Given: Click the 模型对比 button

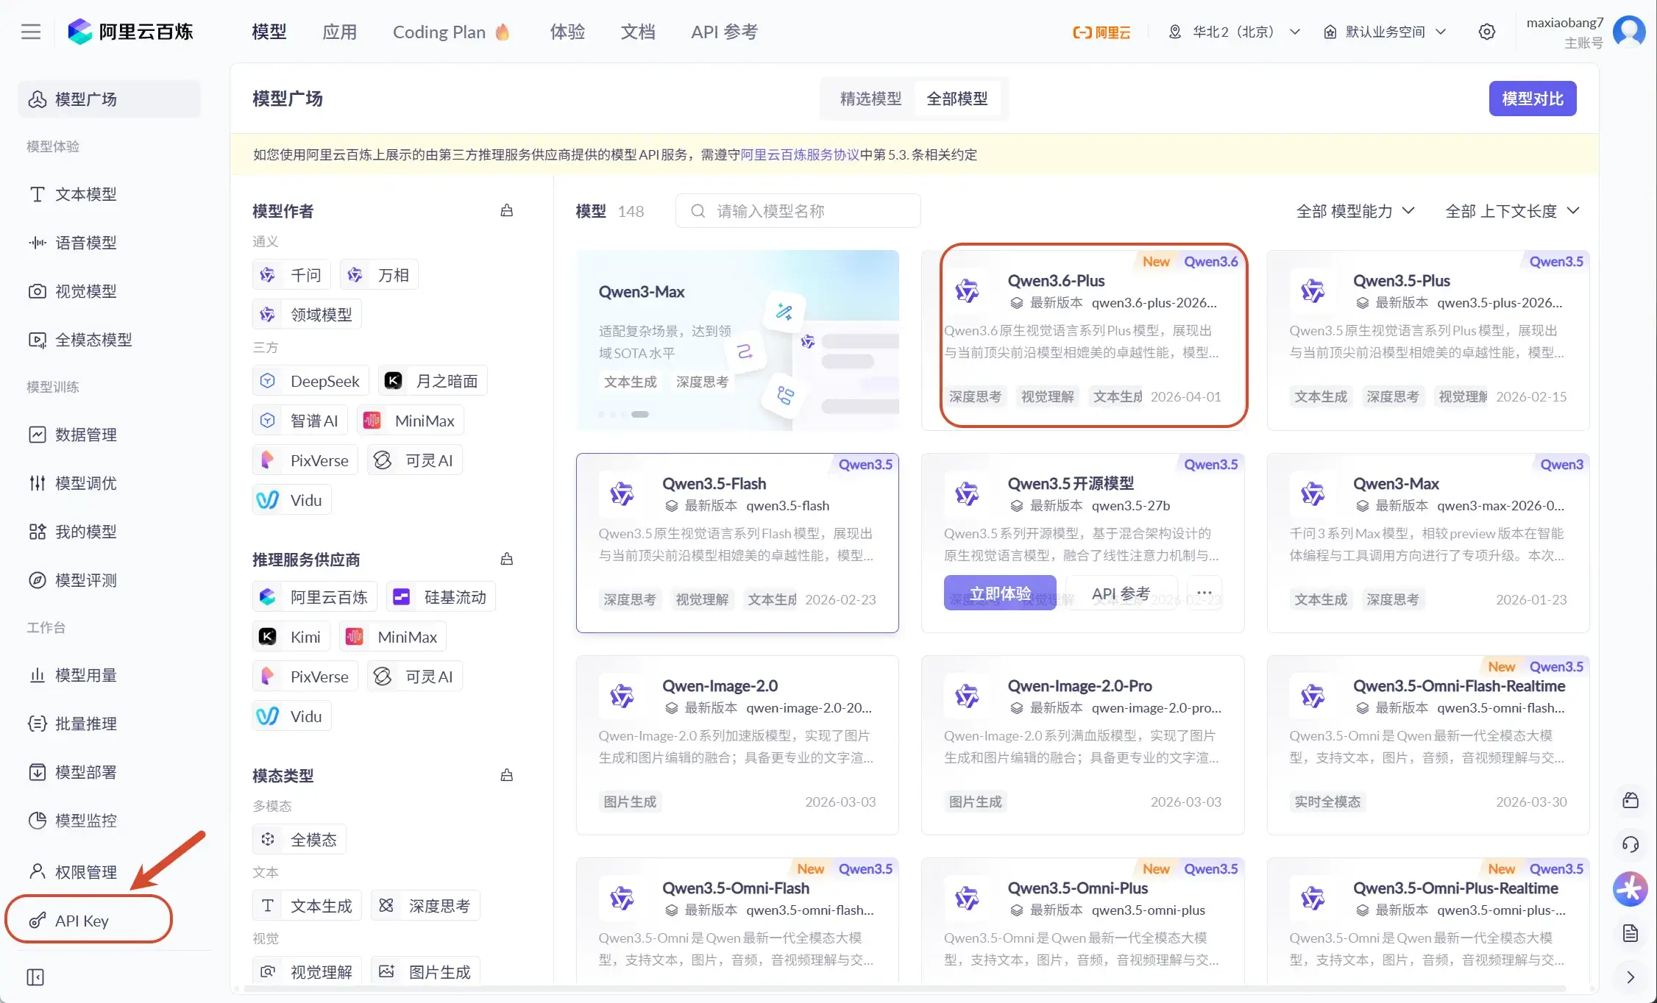Looking at the screenshot, I should tap(1532, 99).
